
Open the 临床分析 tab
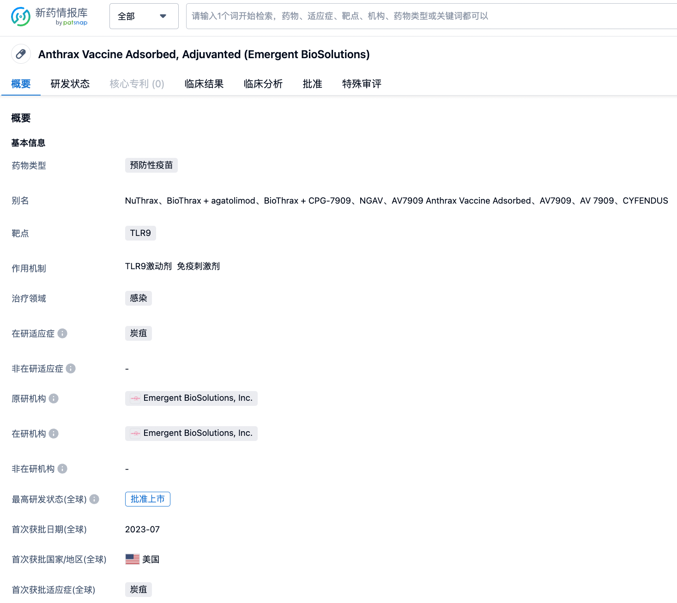(263, 84)
